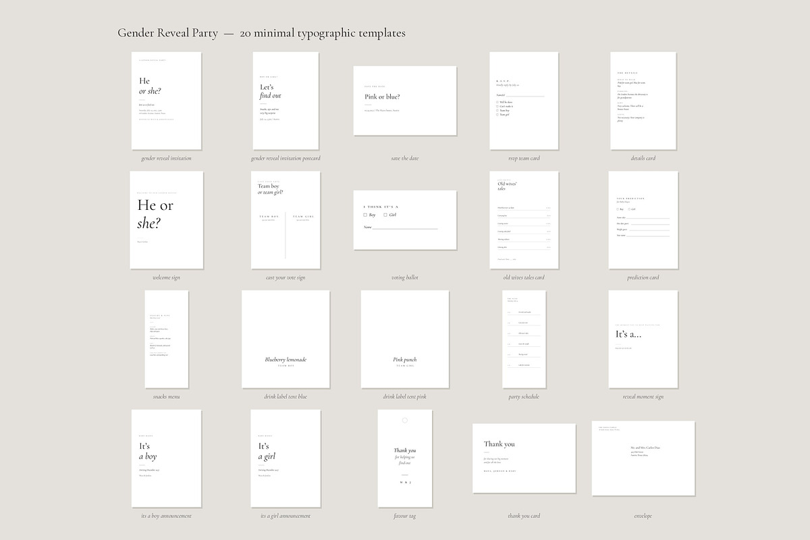Select the prediction card thumbnail
The image size is (810, 540).
(x=643, y=219)
